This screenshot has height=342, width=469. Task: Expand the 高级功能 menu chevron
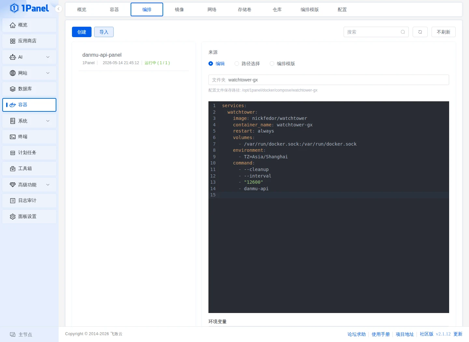[48, 185]
